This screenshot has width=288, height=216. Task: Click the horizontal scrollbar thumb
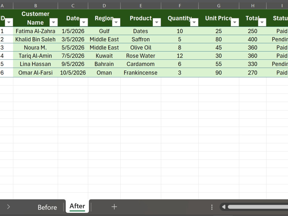click(258, 207)
